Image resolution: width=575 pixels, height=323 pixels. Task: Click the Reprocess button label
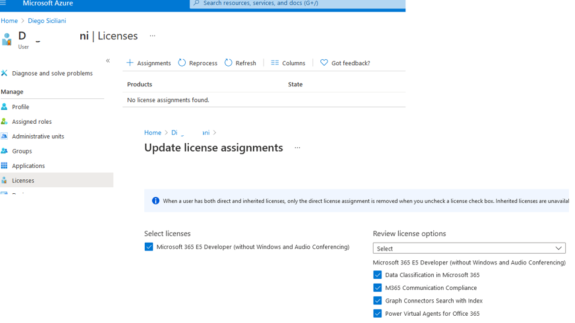click(203, 63)
